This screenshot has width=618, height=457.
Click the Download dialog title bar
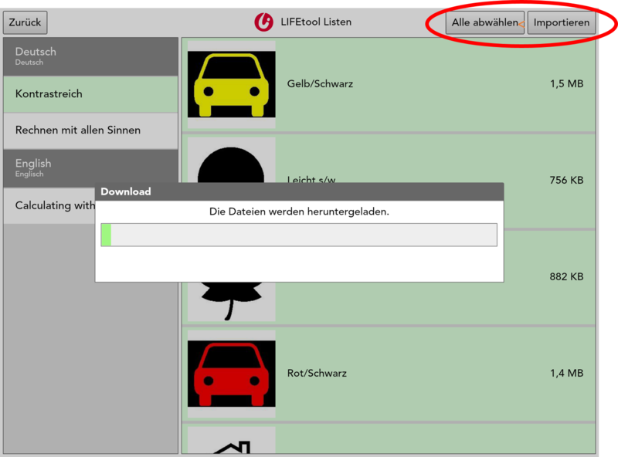[298, 191]
